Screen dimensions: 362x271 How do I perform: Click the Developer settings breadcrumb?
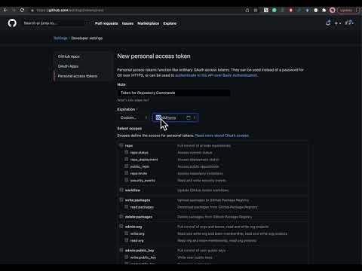tap(87, 38)
